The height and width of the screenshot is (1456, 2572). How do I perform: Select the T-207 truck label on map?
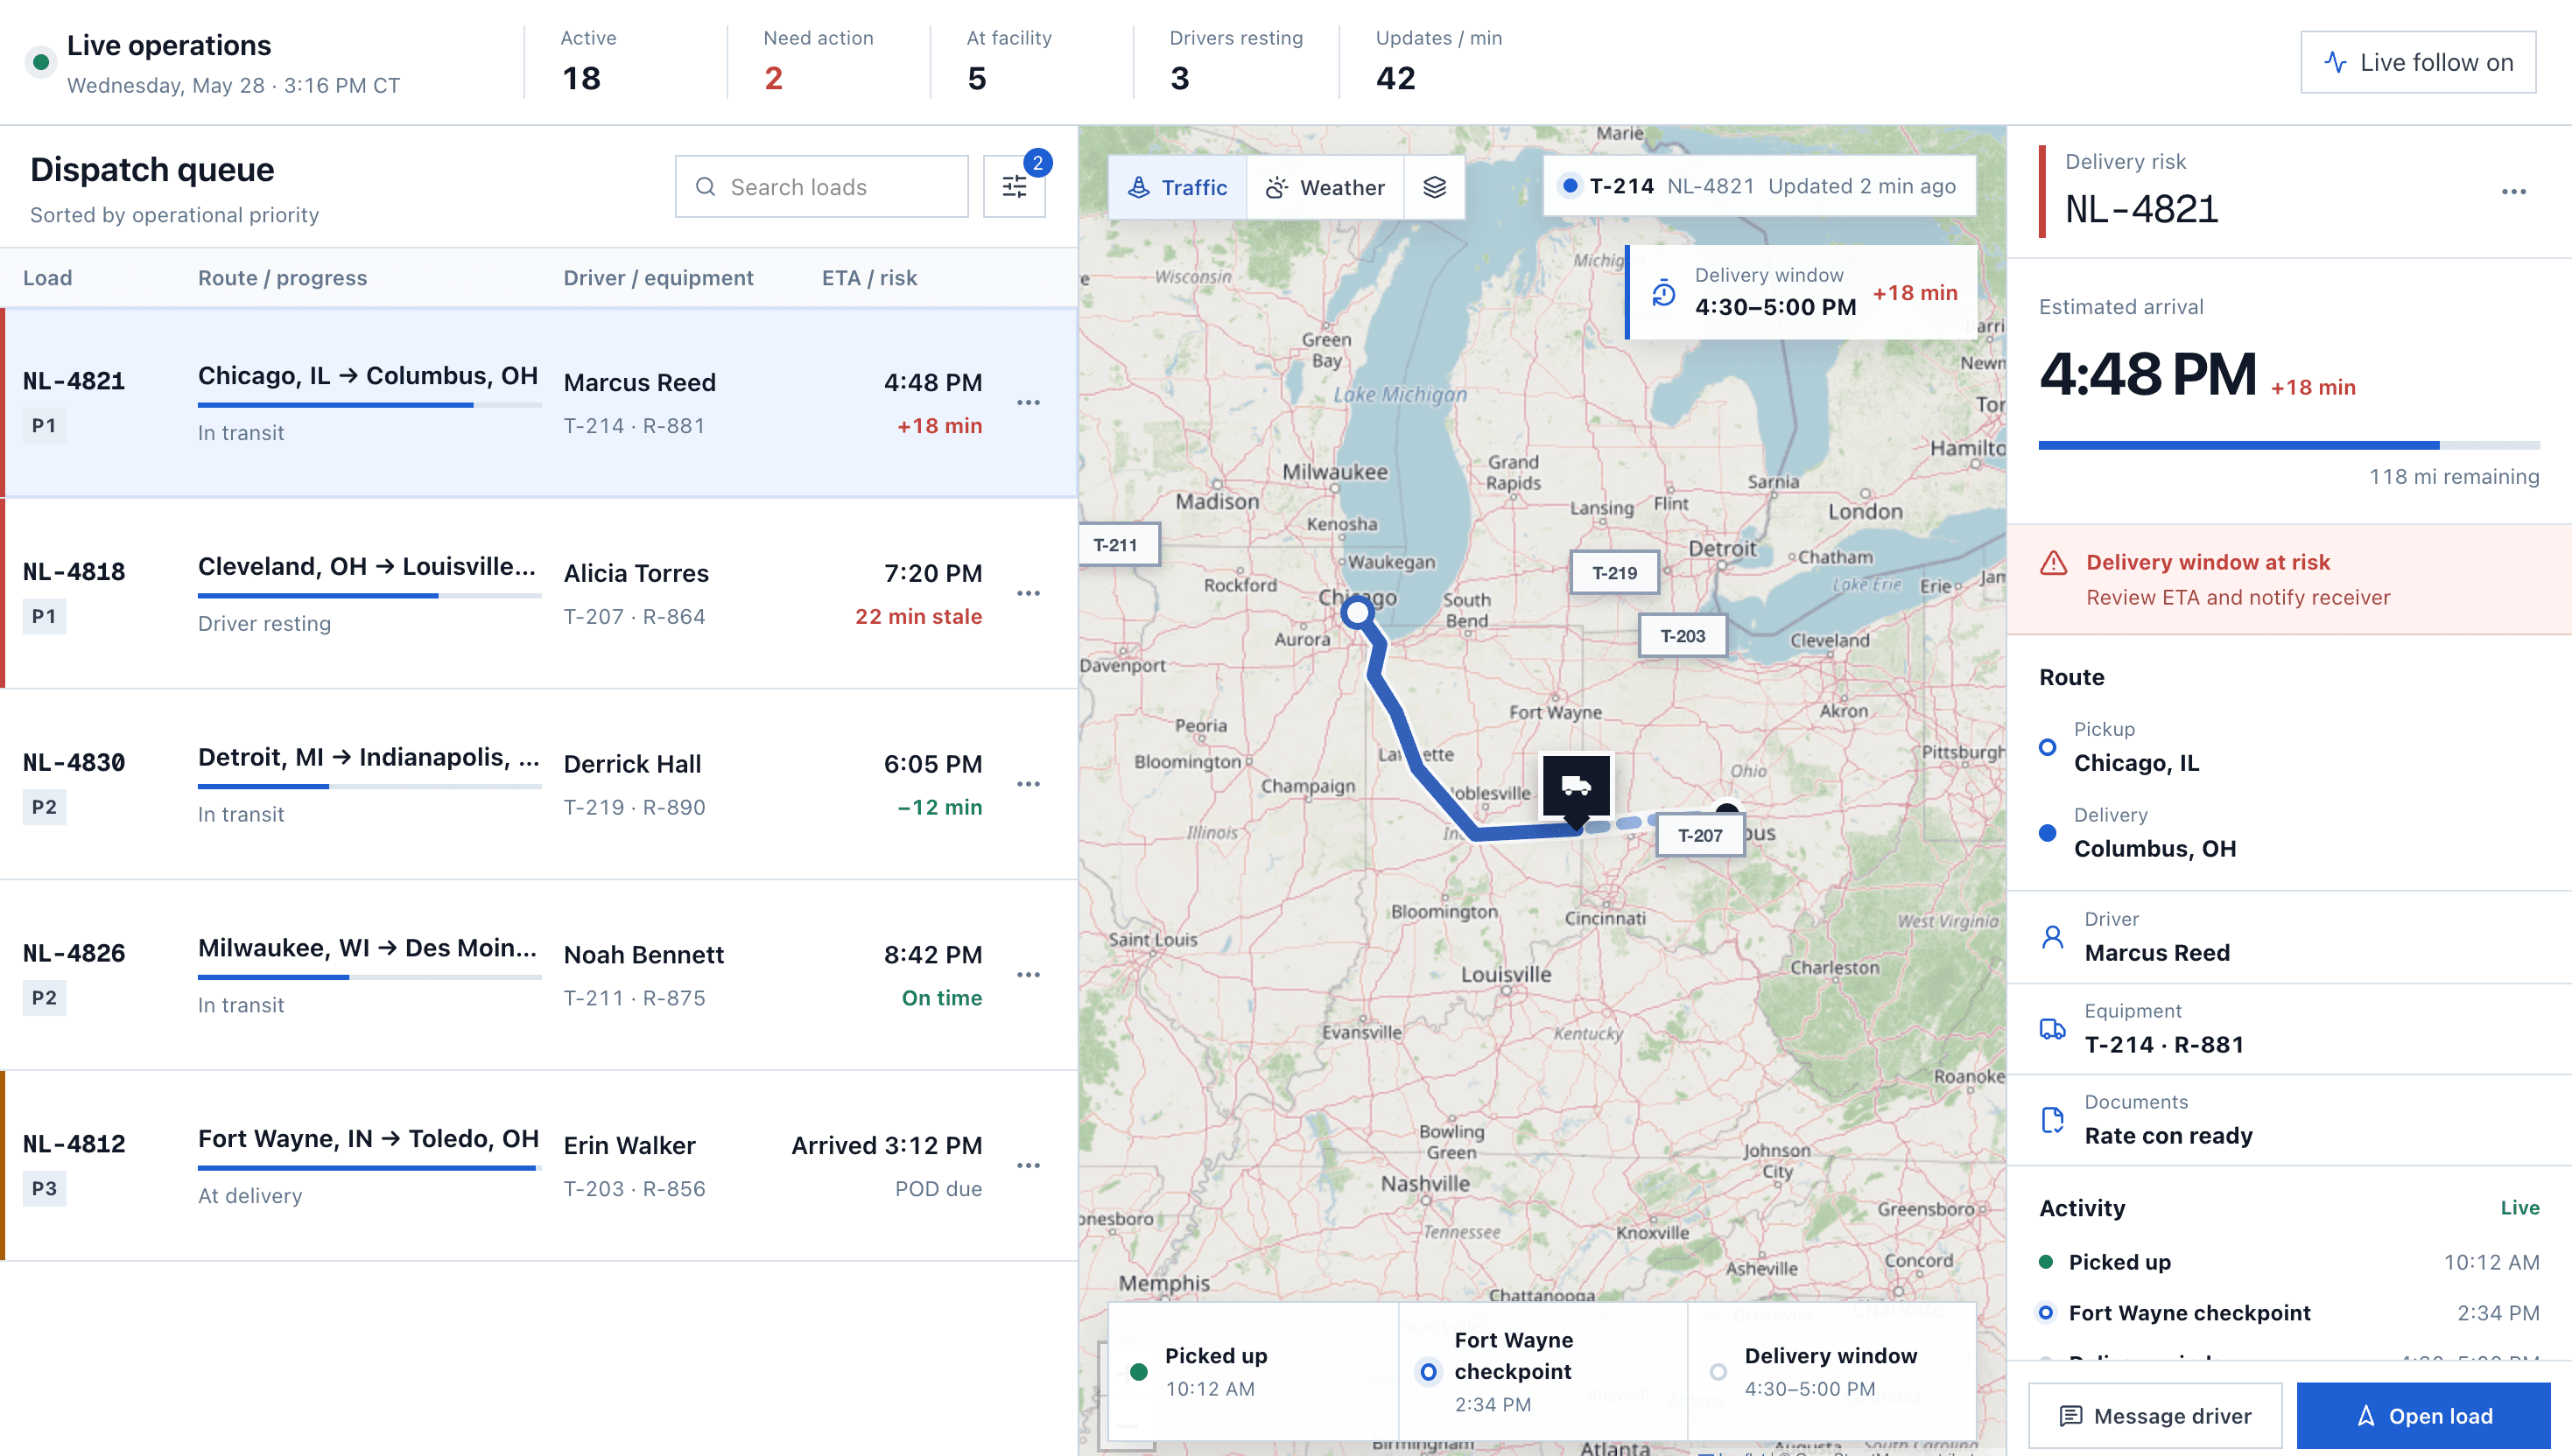click(1701, 835)
